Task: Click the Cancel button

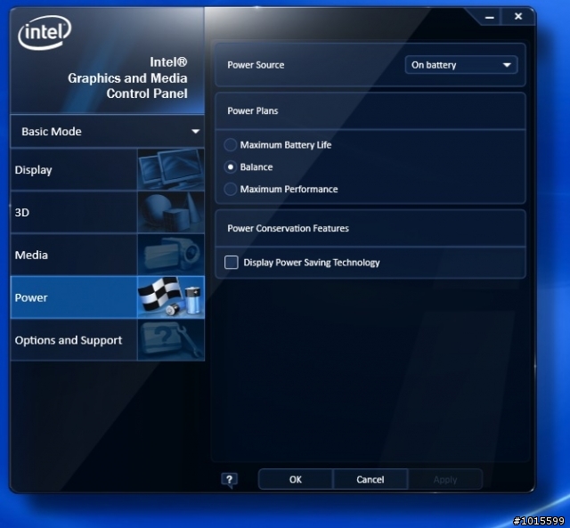Action: point(370,480)
